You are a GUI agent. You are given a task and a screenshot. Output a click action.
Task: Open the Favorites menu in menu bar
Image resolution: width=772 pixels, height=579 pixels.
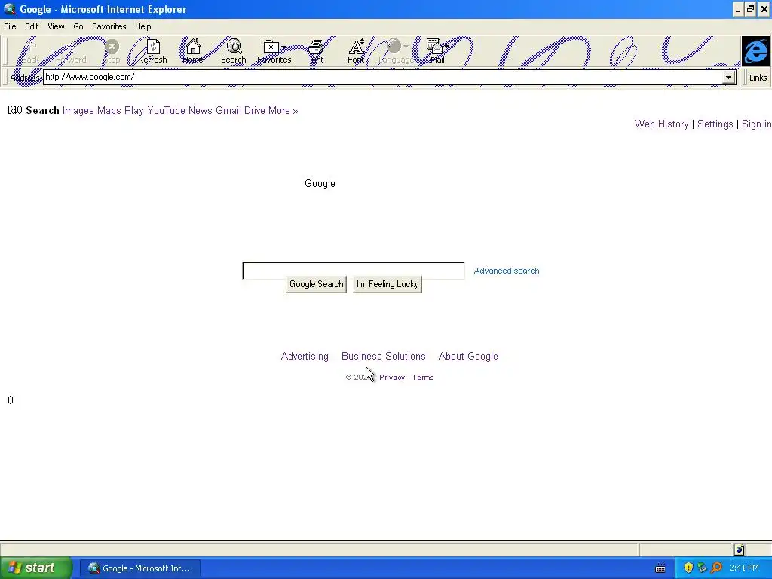coord(109,26)
